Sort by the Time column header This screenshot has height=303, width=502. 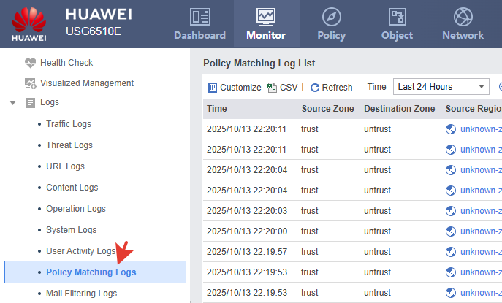217,109
